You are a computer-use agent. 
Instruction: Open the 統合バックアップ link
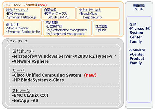pyautogui.click(x=17, y=10)
